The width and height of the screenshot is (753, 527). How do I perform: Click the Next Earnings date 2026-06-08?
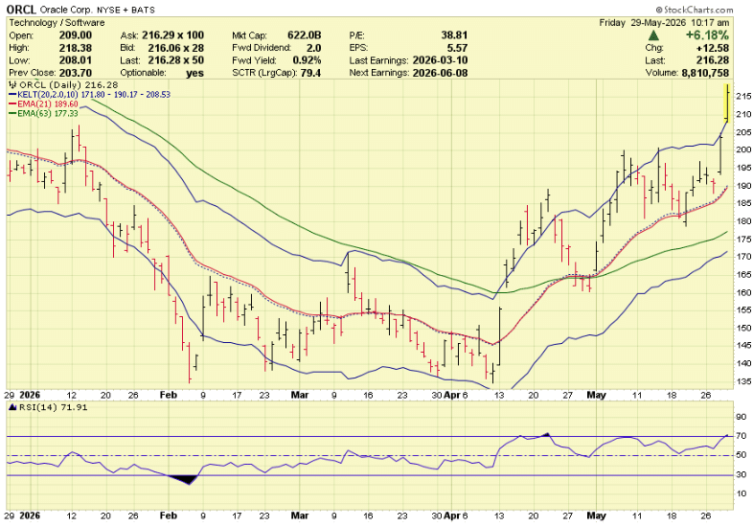pyautogui.click(x=440, y=73)
